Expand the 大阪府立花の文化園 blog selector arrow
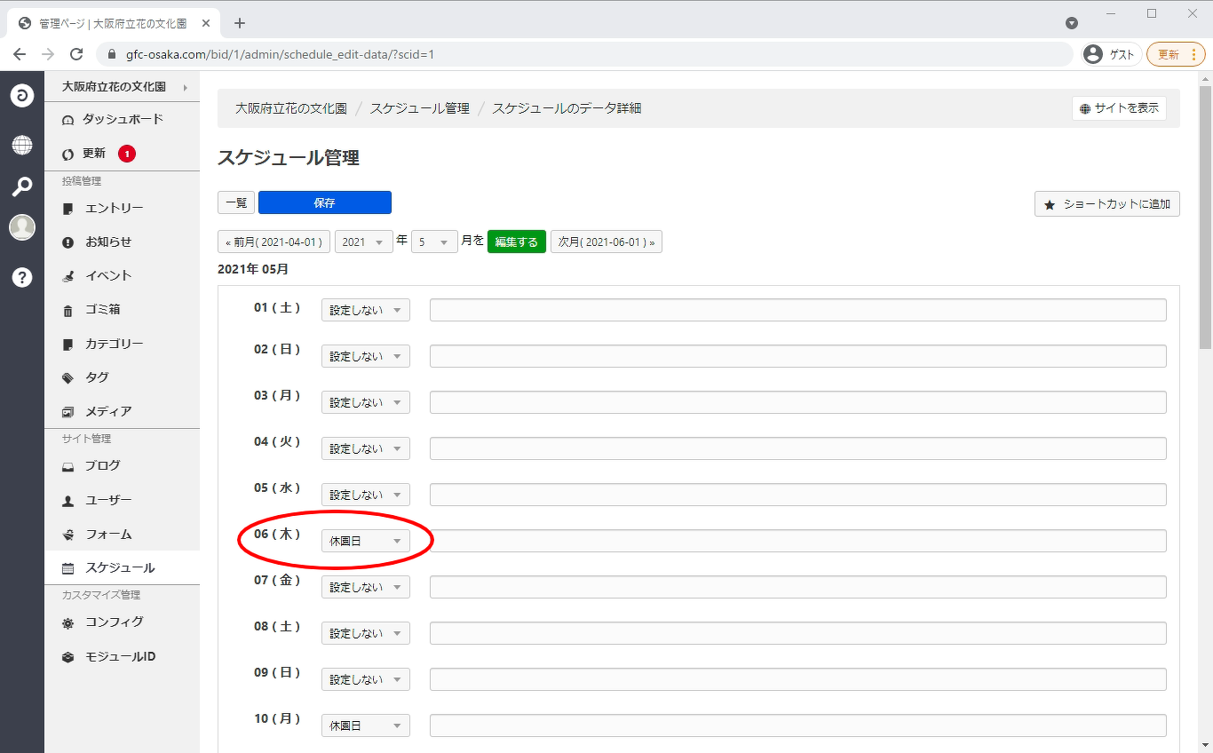 click(186, 87)
